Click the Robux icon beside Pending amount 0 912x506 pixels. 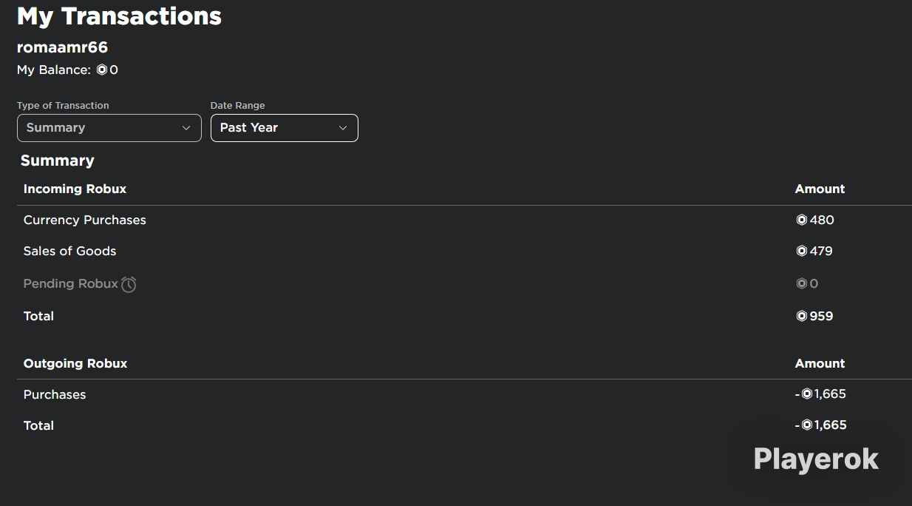[x=801, y=283]
